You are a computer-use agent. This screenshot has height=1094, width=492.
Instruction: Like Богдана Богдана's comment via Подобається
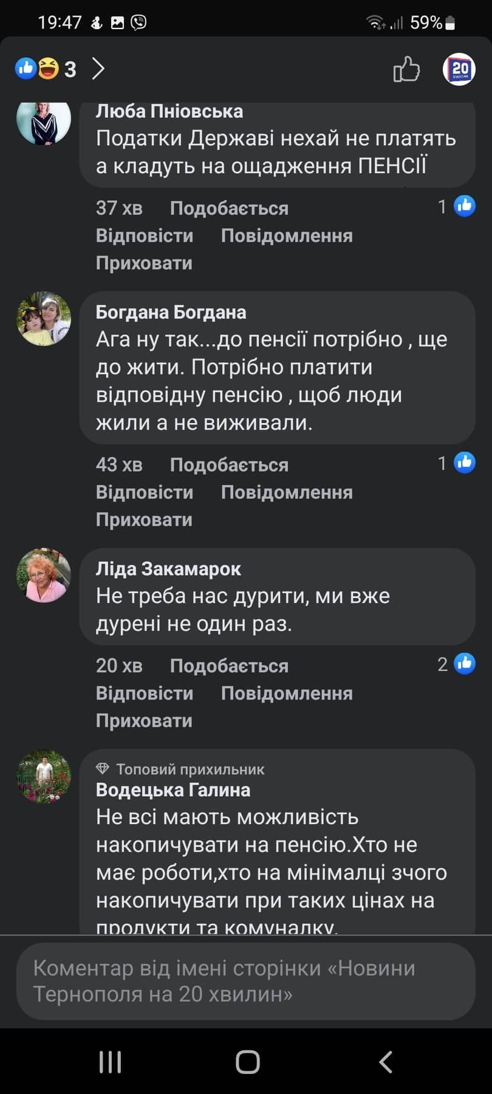point(229,465)
